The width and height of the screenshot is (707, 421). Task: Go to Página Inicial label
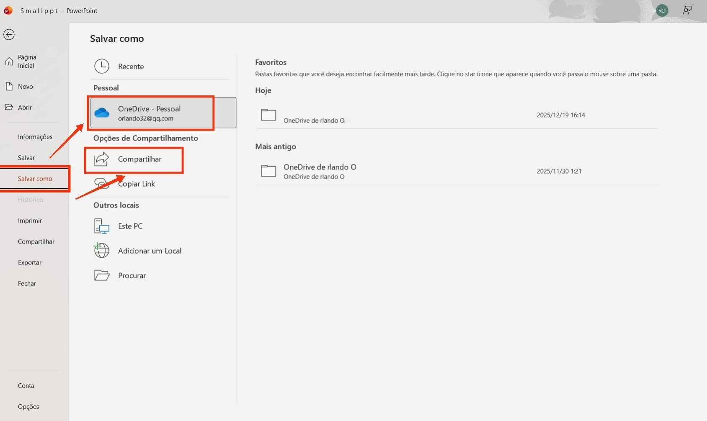click(x=27, y=61)
